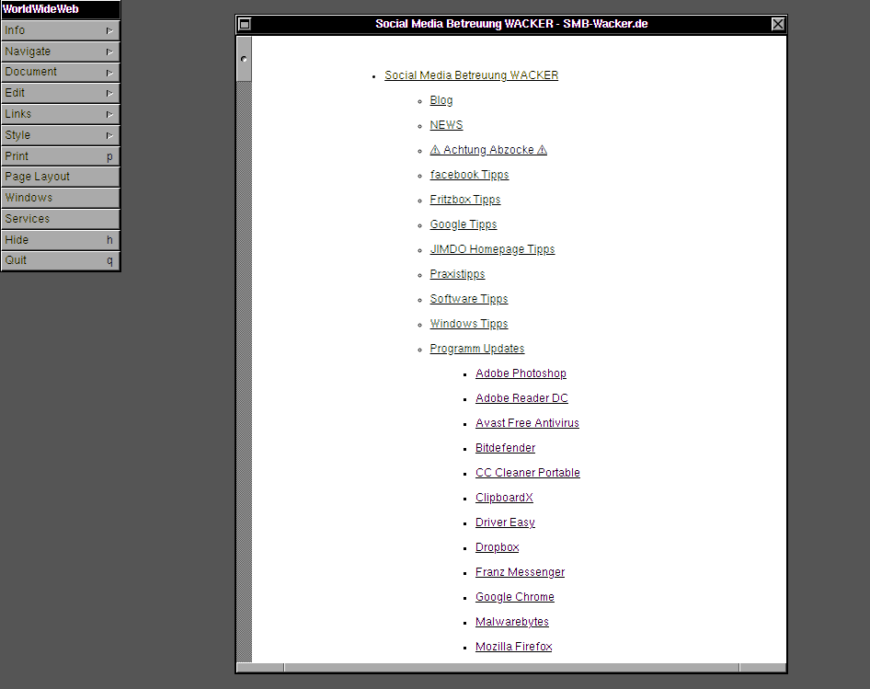
Task: Open the Links menu
Action: [x=60, y=114]
